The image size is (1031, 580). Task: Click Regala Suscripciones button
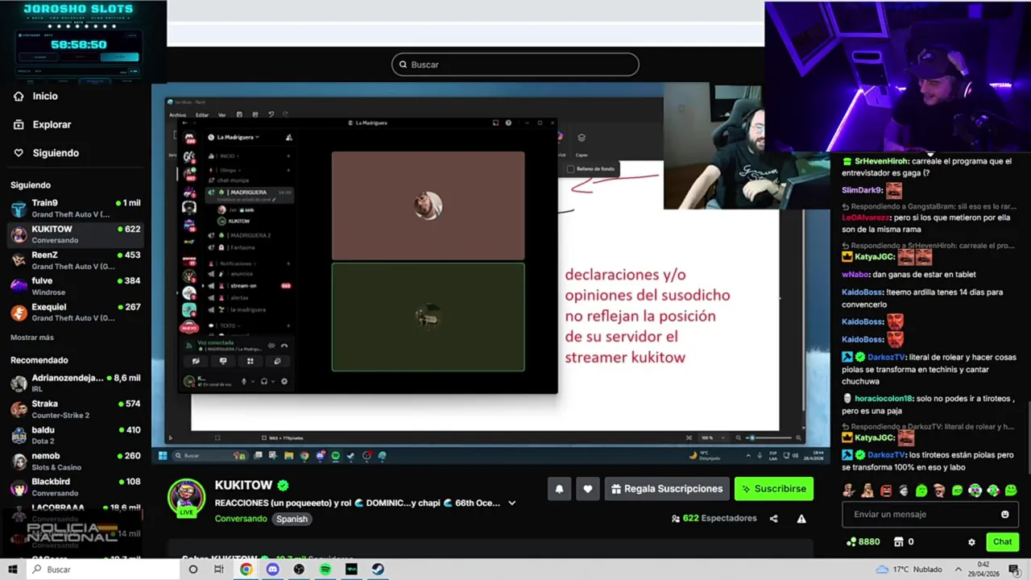[x=667, y=489]
